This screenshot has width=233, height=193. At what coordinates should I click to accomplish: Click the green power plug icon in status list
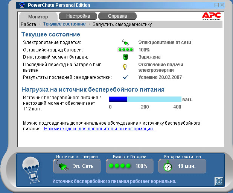coord(125,42)
